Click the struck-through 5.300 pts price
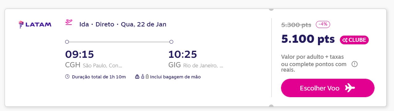The height and width of the screenshot is (111, 394). point(296,25)
